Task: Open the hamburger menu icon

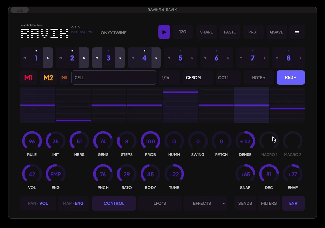Action: (x=296, y=33)
